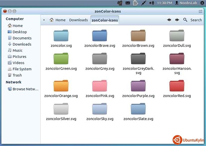206x146 pixels.
Task: Select the zoncolorOrange.svg folder icon
Action: point(61,86)
